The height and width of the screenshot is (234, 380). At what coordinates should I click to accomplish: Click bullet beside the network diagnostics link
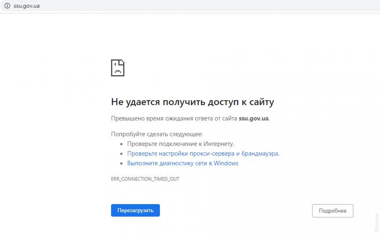122,163
